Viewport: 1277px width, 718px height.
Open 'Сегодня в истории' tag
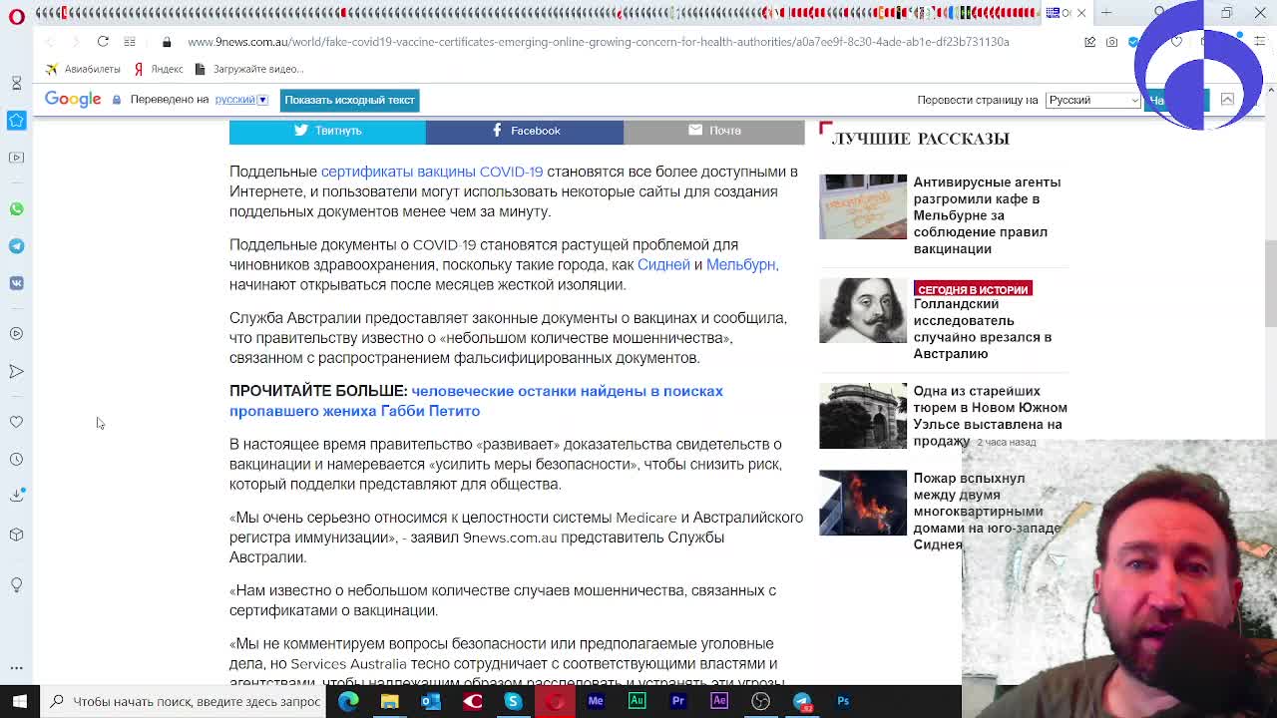pos(973,289)
